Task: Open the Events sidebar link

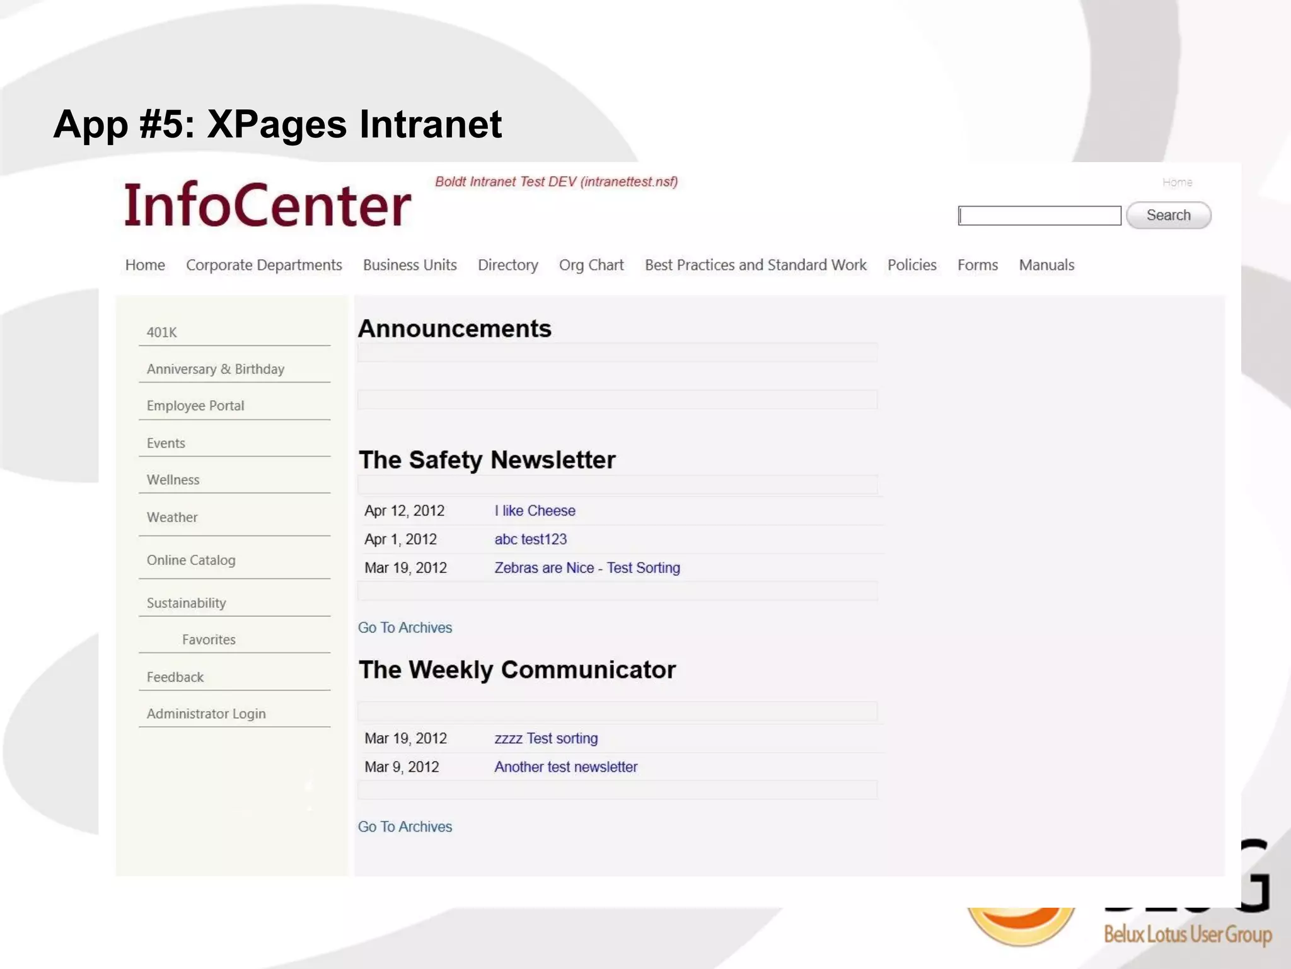Action: pos(166,443)
